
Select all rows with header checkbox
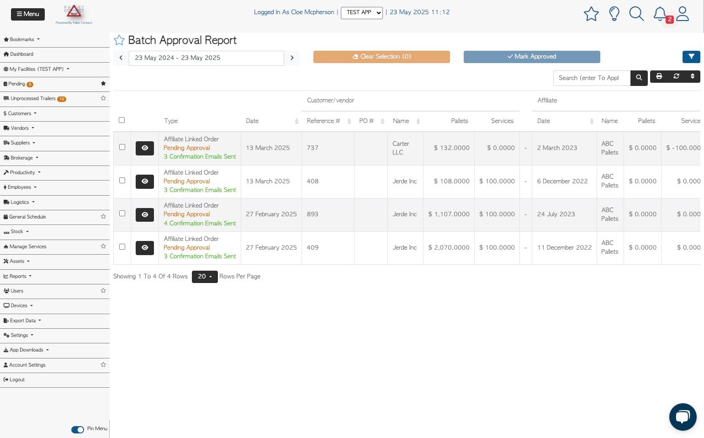[x=122, y=120]
